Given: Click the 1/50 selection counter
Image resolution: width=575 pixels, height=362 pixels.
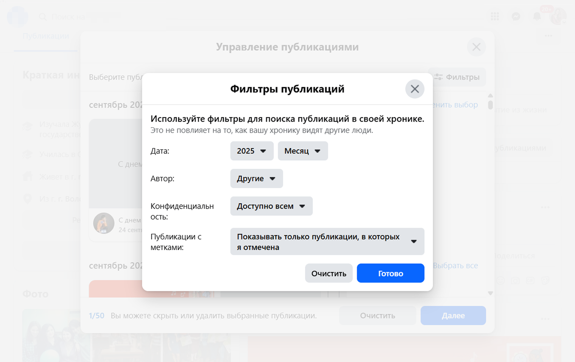Looking at the screenshot, I should point(96,316).
